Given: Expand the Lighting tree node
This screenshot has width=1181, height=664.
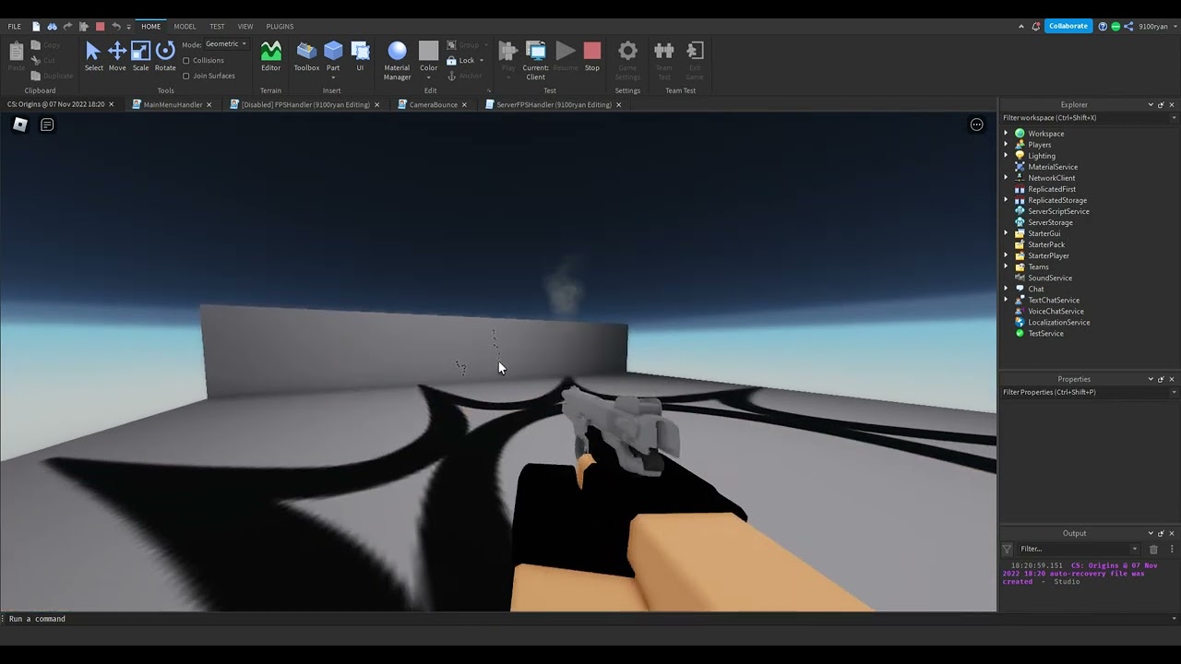Looking at the screenshot, I should pos(1007,156).
